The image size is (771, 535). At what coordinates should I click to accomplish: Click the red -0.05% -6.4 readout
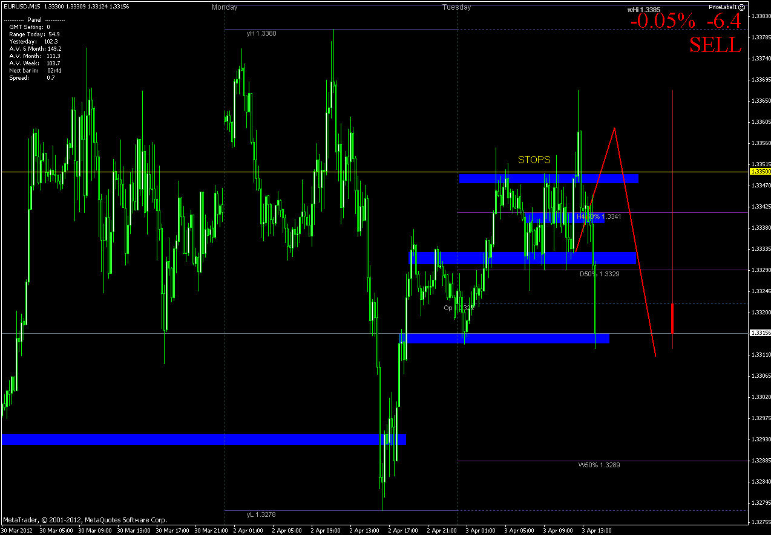point(686,20)
